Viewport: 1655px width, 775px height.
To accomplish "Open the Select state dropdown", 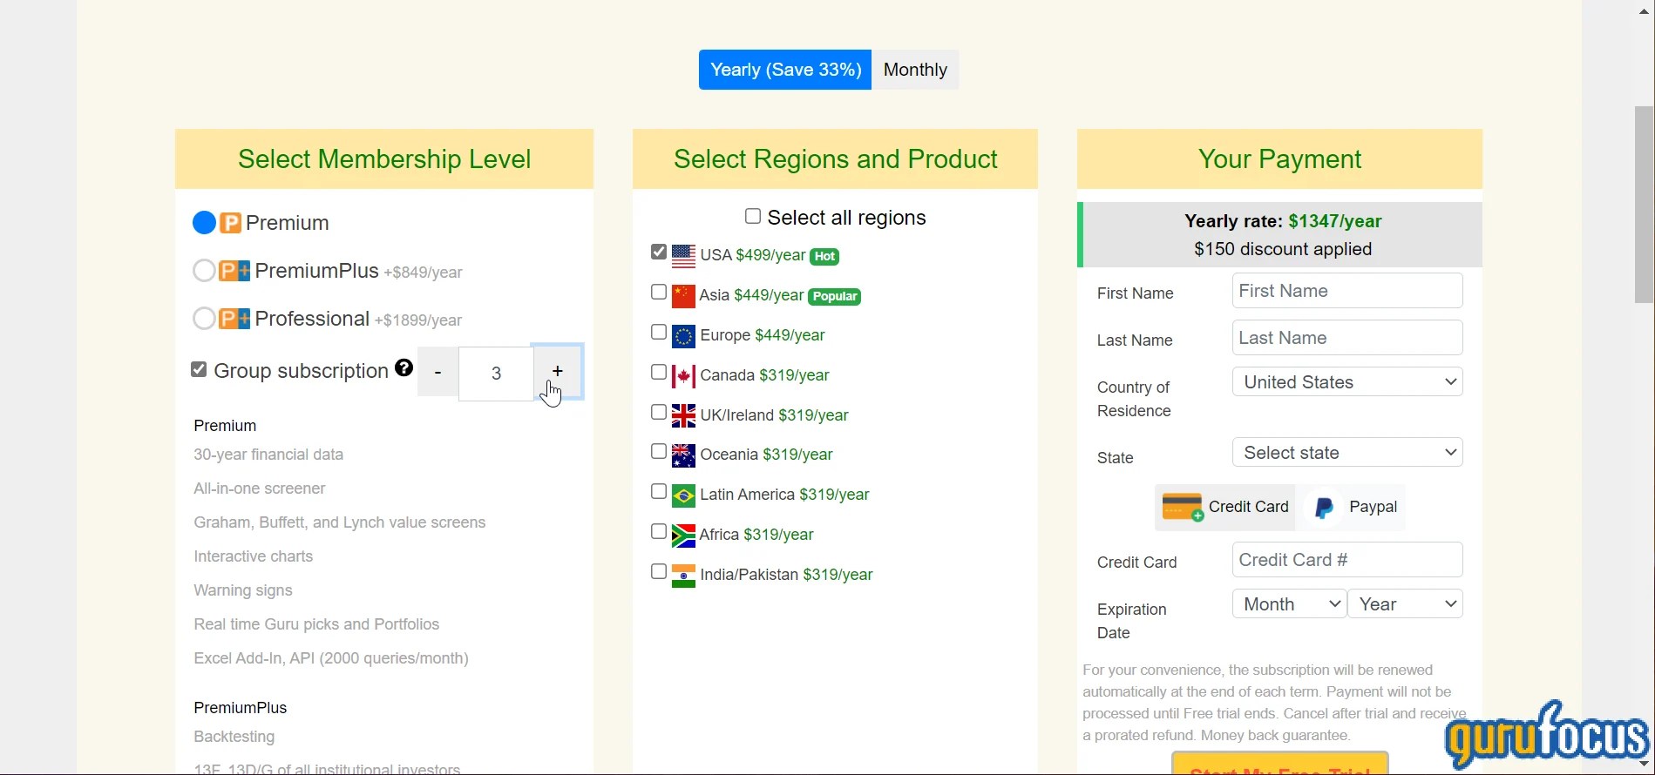I will point(1347,453).
